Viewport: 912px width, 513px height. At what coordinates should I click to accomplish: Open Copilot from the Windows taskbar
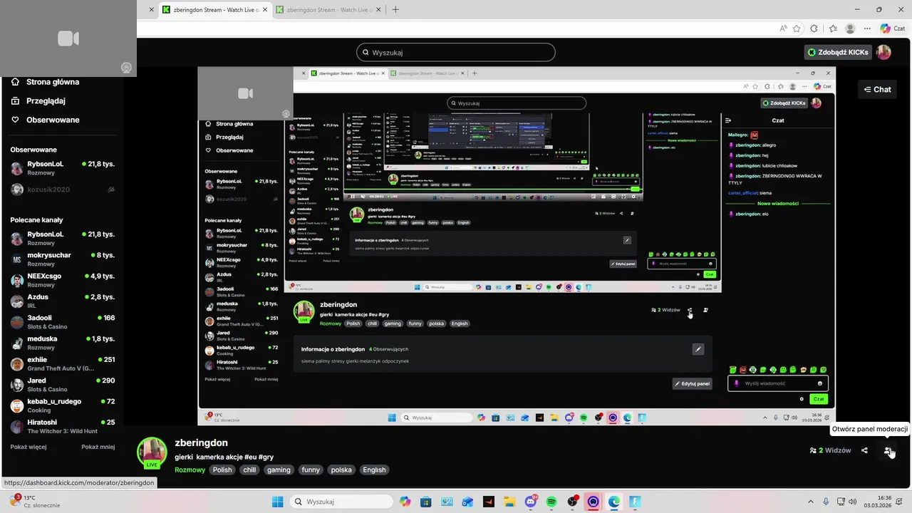click(x=405, y=502)
